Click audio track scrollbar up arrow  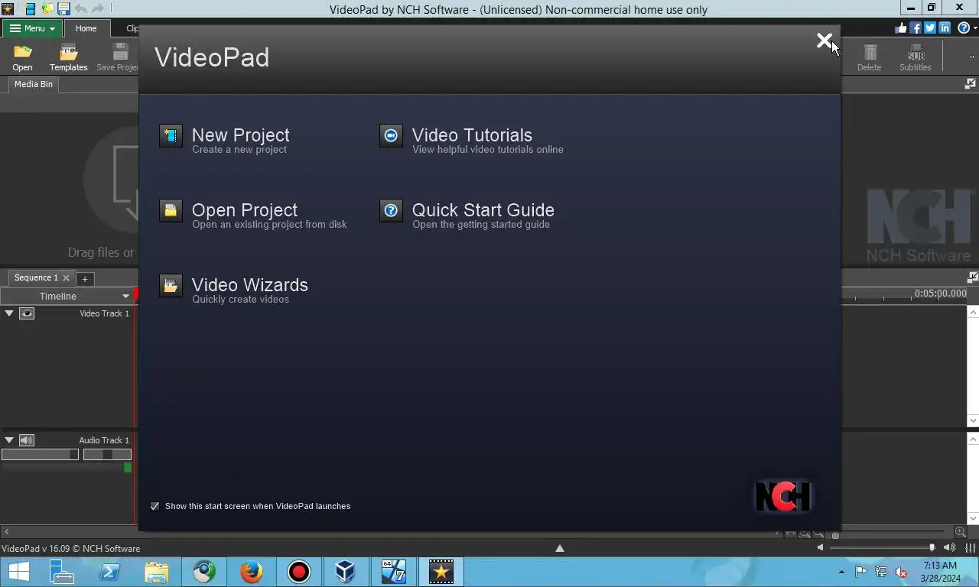[973, 440]
